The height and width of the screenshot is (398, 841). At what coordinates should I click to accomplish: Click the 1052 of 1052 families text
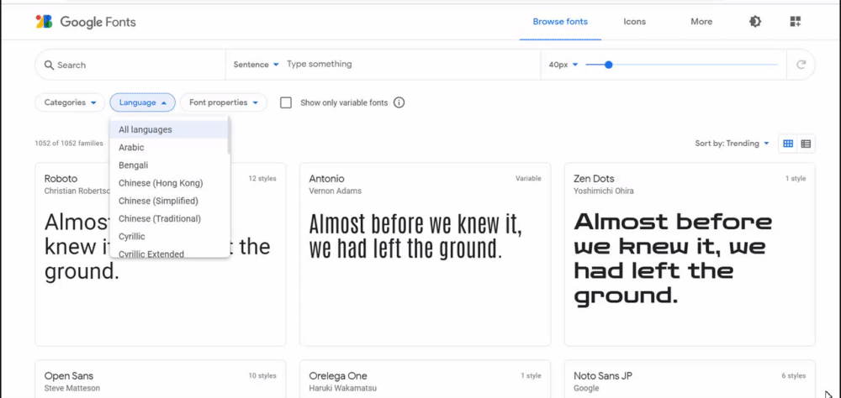69,144
